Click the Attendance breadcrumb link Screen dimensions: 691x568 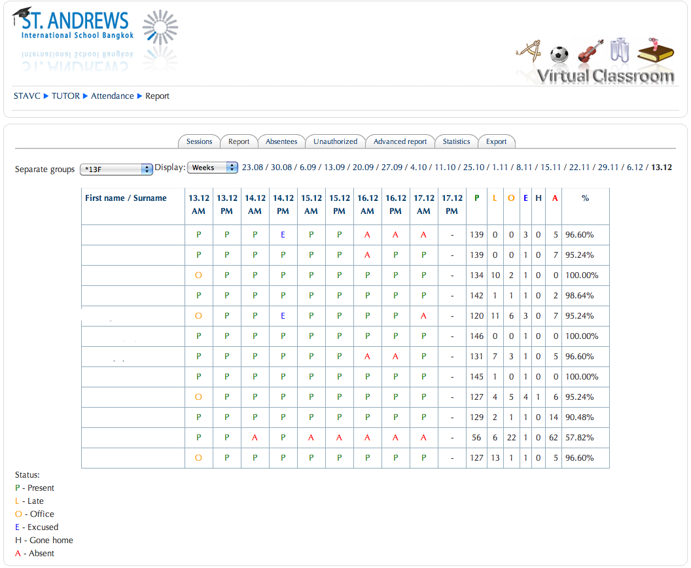coord(113,96)
